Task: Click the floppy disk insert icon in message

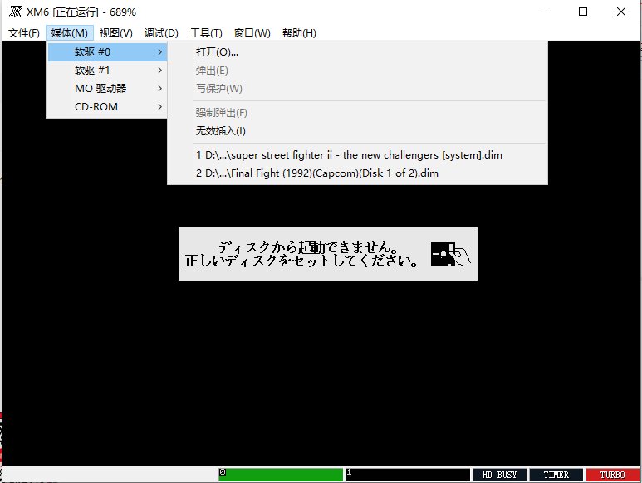Action: tap(451, 254)
